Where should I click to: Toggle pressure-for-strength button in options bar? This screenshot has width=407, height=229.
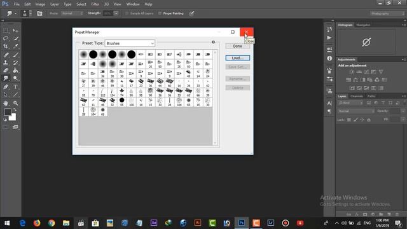pyautogui.click(x=191, y=13)
